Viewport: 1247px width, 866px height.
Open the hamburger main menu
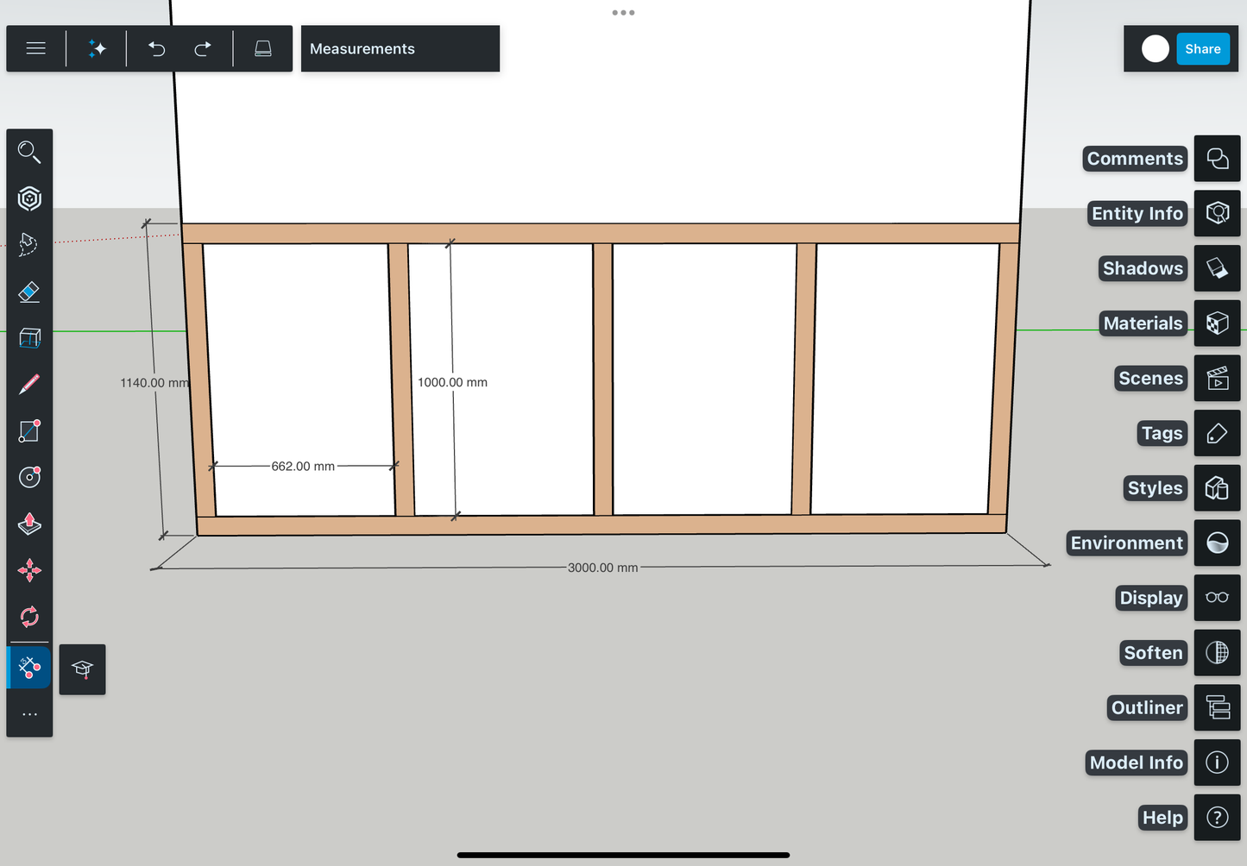coord(35,48)
